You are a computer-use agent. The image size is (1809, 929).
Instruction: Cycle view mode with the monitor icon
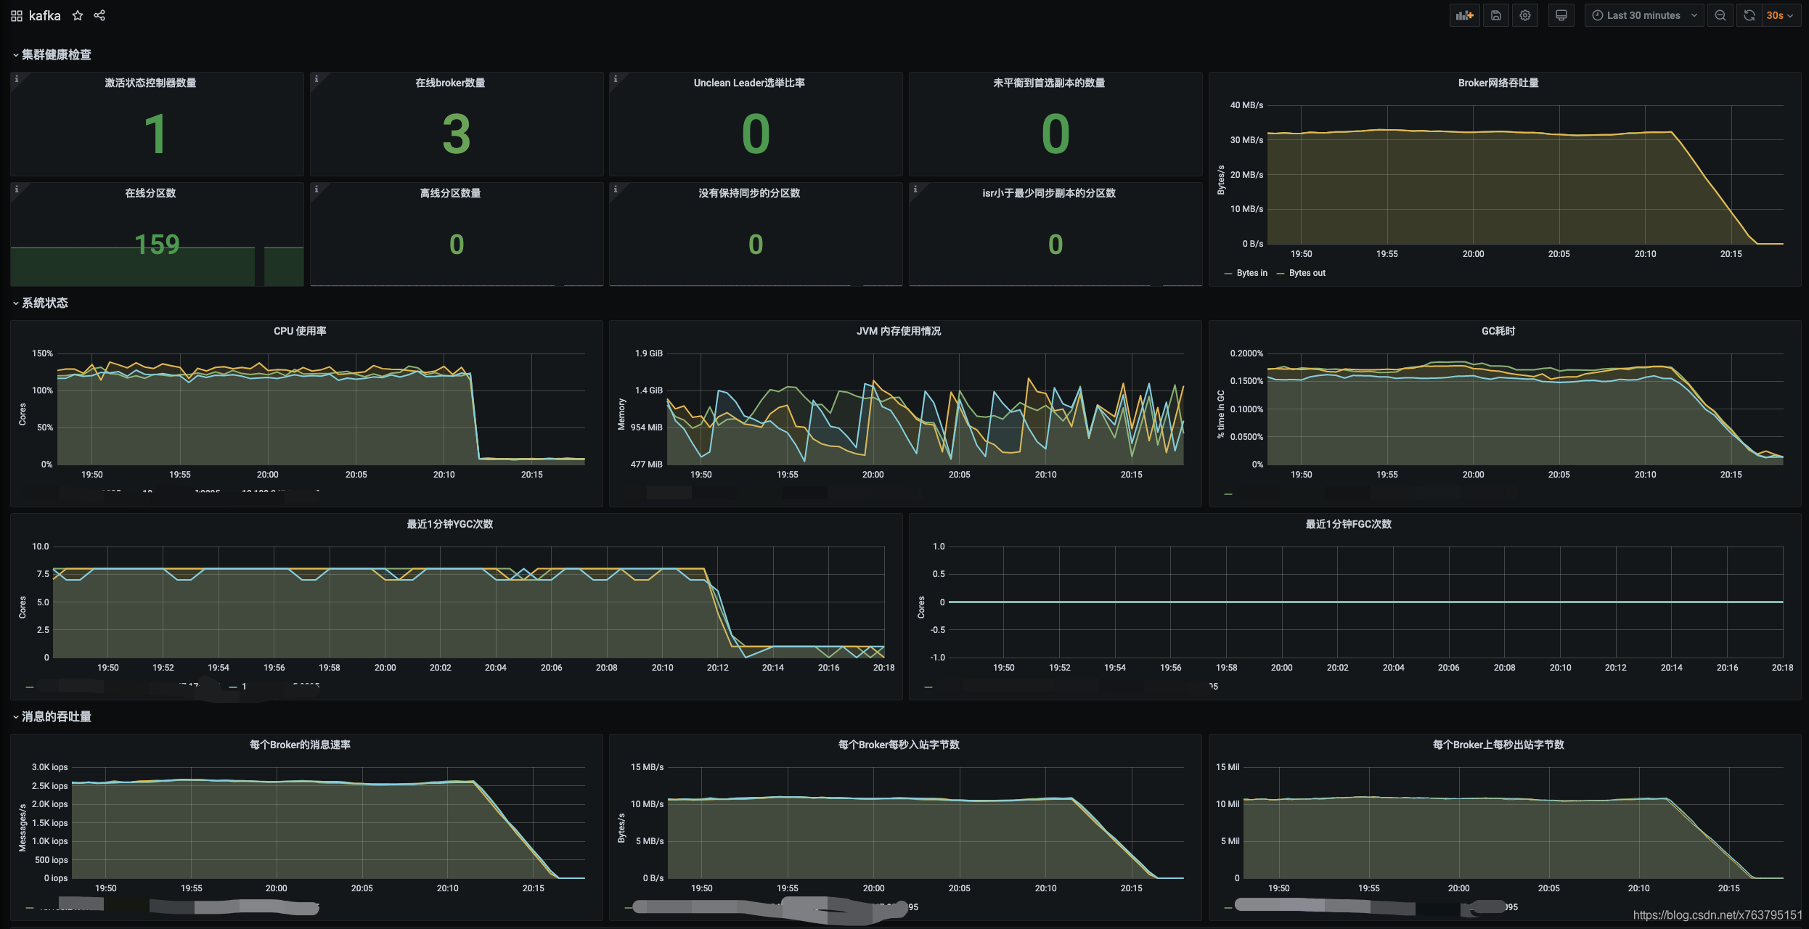tap(1561, 15)
